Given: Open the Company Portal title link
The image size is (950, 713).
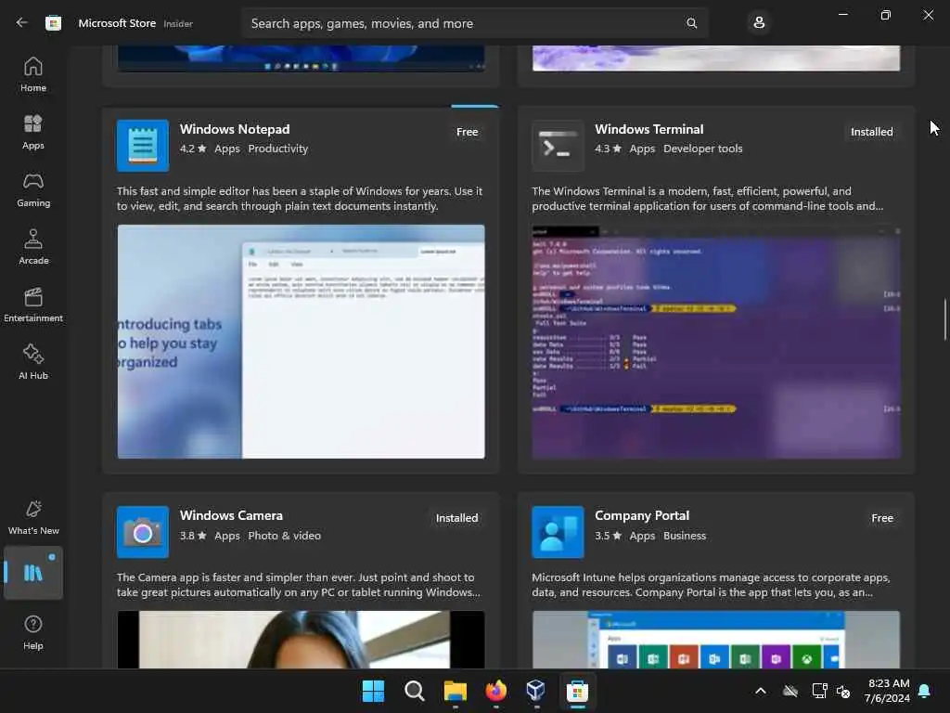Looking at the screenshot, I should [x=642, y=515].
